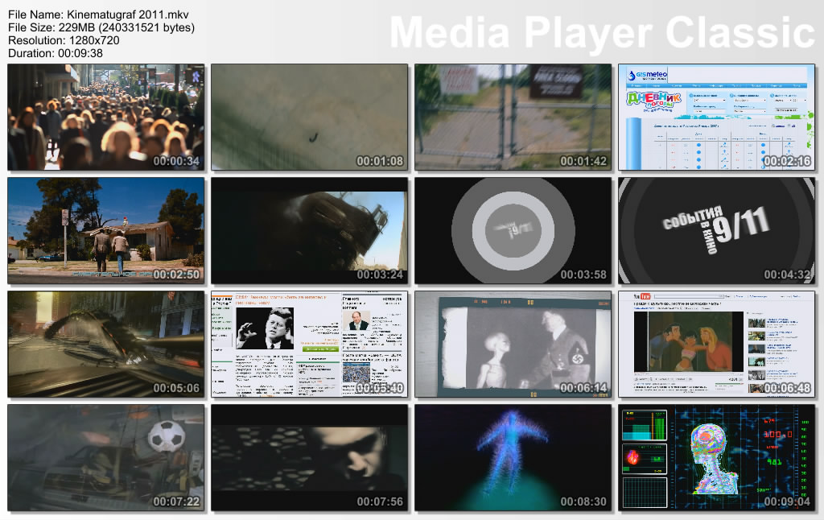Select the dark face close-up thumbnail at 00:07:56
This screenshot has width=824, height=520.
pyautogui.click(x=309, y=457)
